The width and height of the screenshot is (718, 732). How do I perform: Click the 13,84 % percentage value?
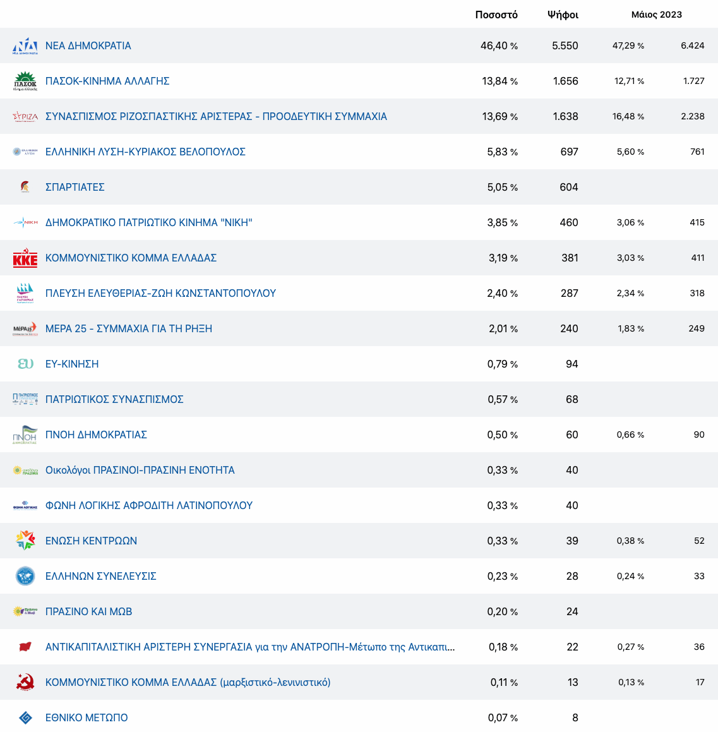pyautogui.click(x=500, y=81)
